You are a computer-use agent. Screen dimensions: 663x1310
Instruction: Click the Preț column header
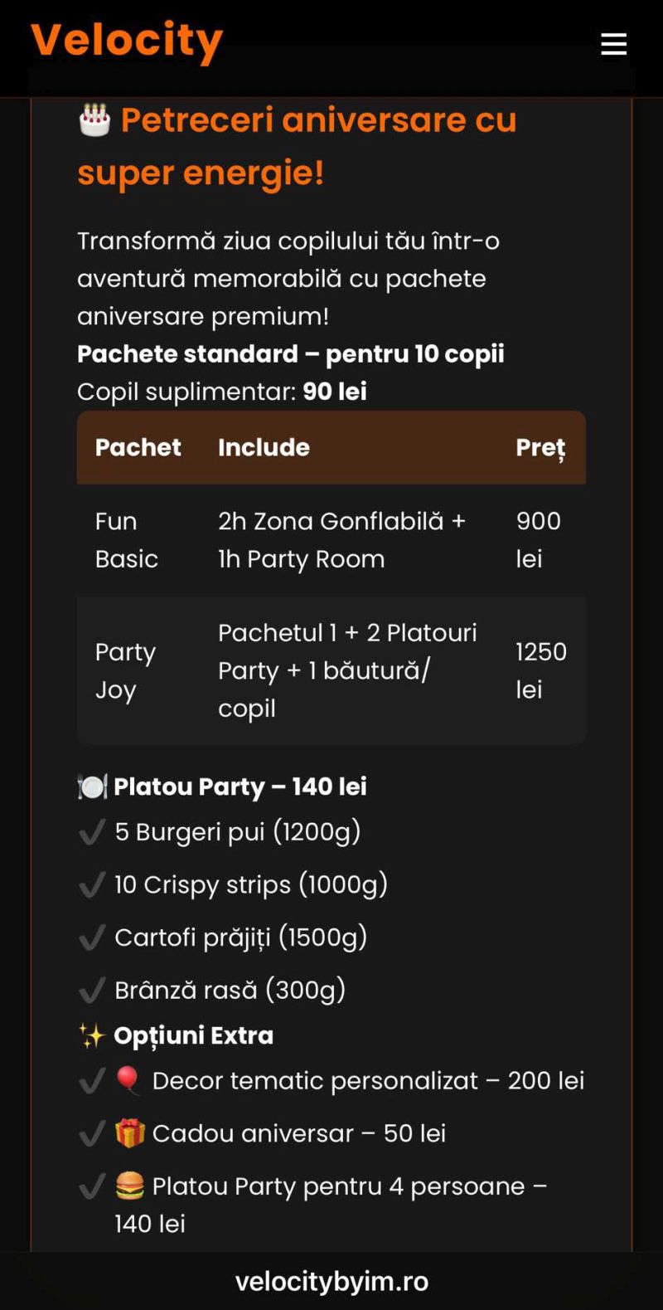(x=540, y=447)
